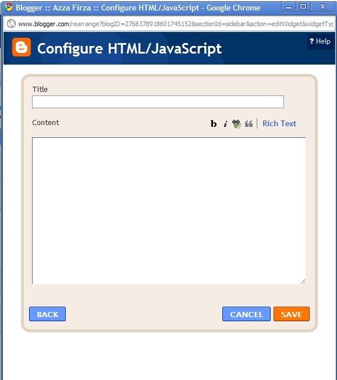The width and height of the screenshot is (337, 380).
Task: Click the orange Blogger logo
Action: click(x=22, y=47)
